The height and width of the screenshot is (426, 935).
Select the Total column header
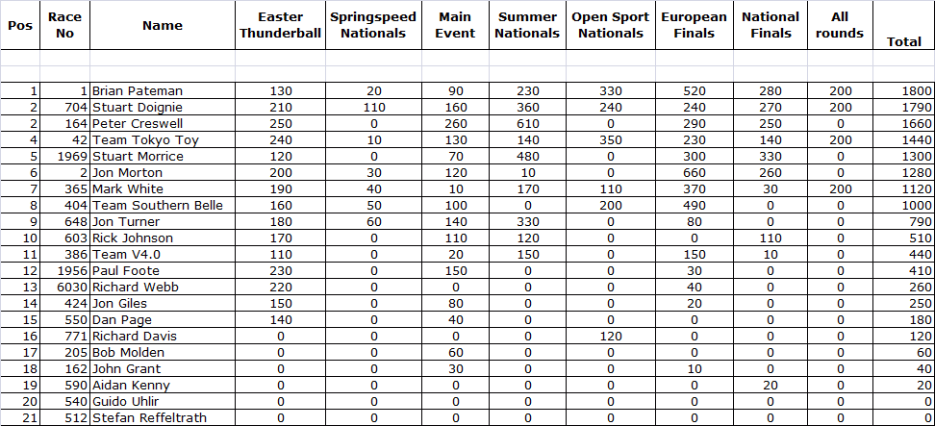point(903,41)
